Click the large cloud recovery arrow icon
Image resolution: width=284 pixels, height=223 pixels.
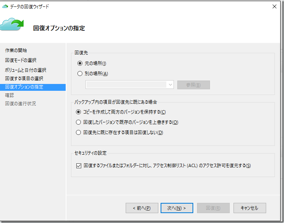(12, 24)
